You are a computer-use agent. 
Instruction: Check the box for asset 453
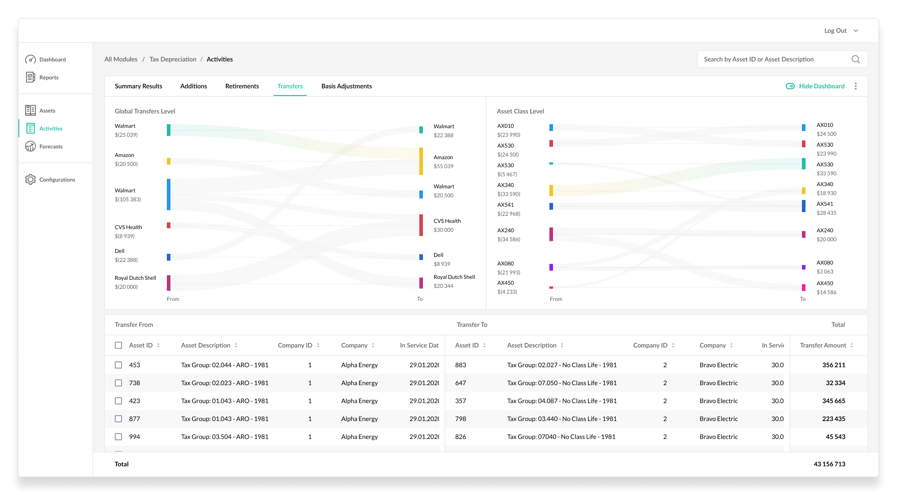118,365
